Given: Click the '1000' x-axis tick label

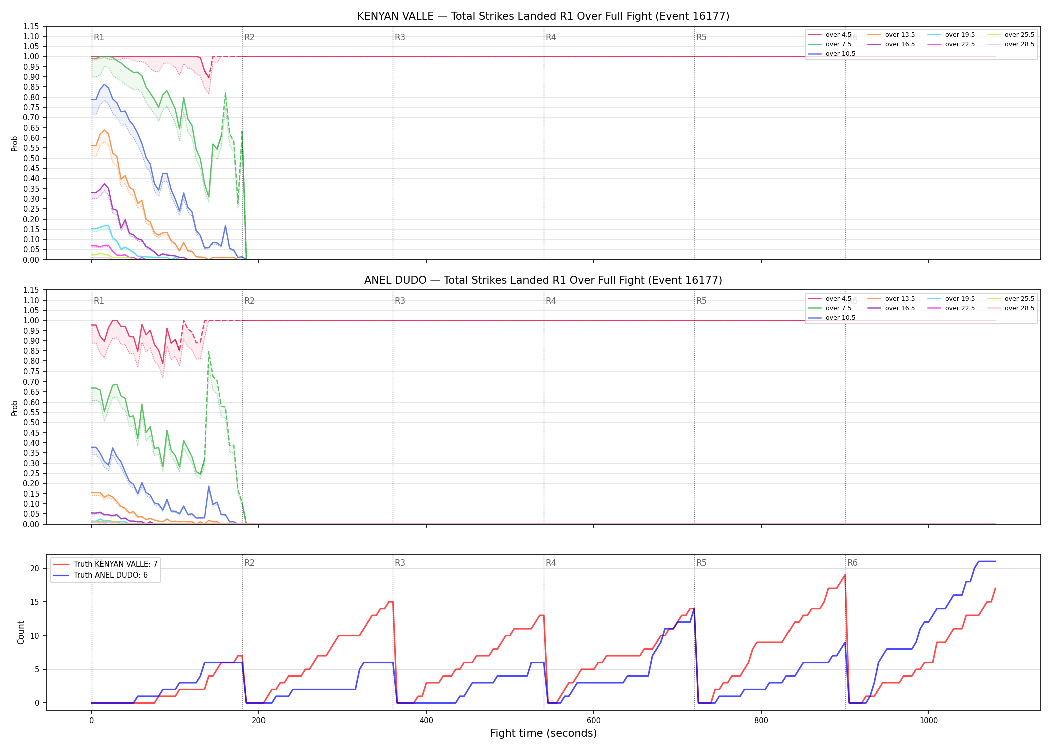Looking at the screenshot, I should click(x=929, y=721).
